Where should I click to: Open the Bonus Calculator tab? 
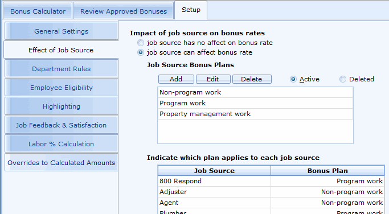[x=38, y=11]
